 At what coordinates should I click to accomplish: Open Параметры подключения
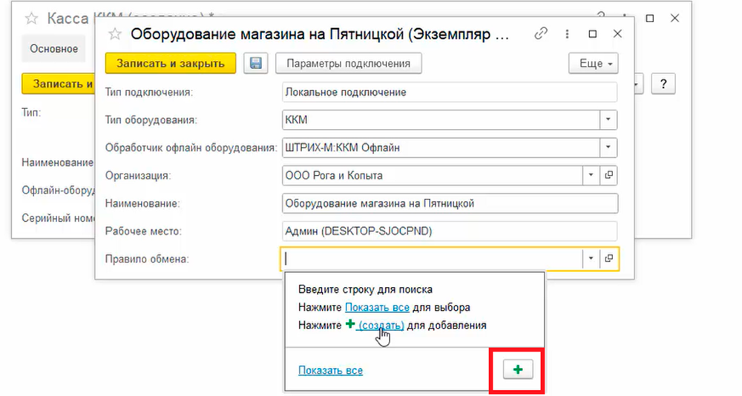click(x=348, y=63)
